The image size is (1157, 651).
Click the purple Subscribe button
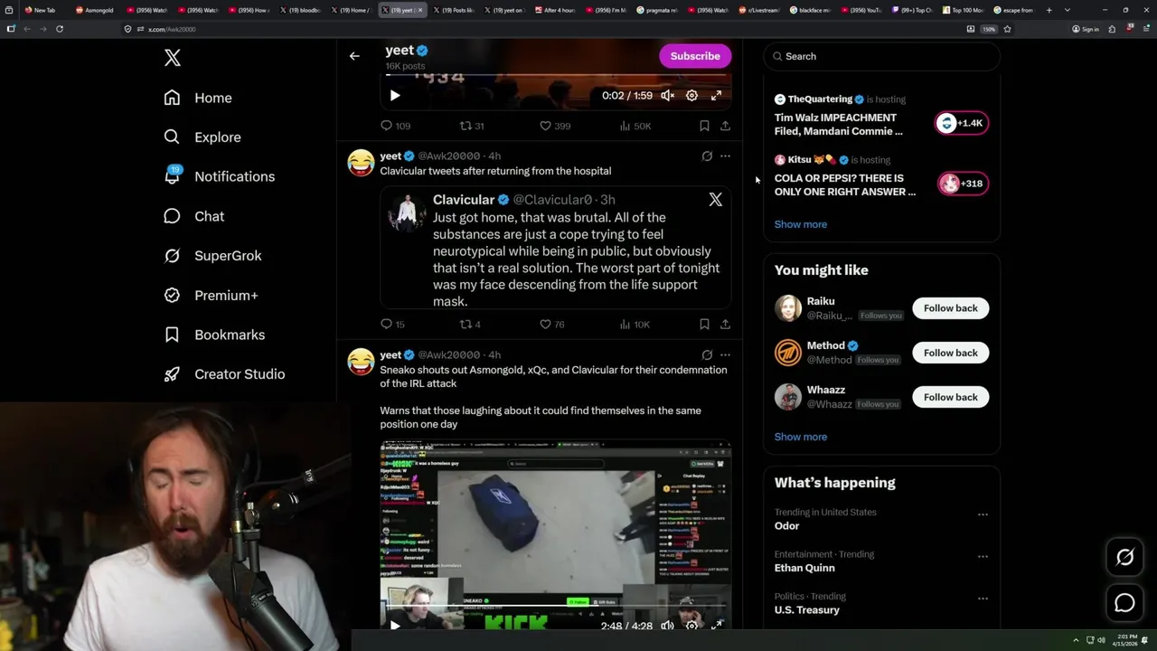pos(695,56)
